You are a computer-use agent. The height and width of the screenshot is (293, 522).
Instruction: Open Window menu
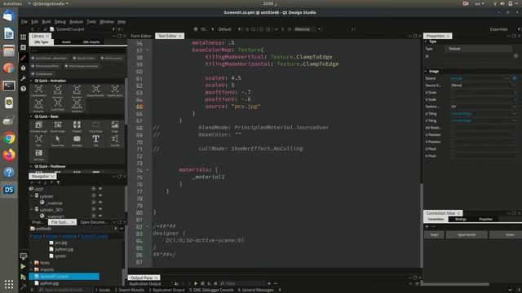pos(107,22)
